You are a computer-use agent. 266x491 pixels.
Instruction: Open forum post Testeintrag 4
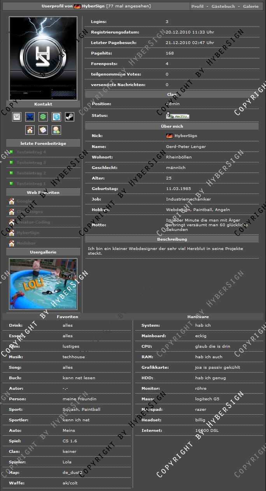tap(31, 152)
